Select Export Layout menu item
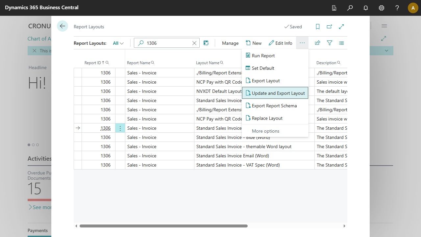 [275, 81]
